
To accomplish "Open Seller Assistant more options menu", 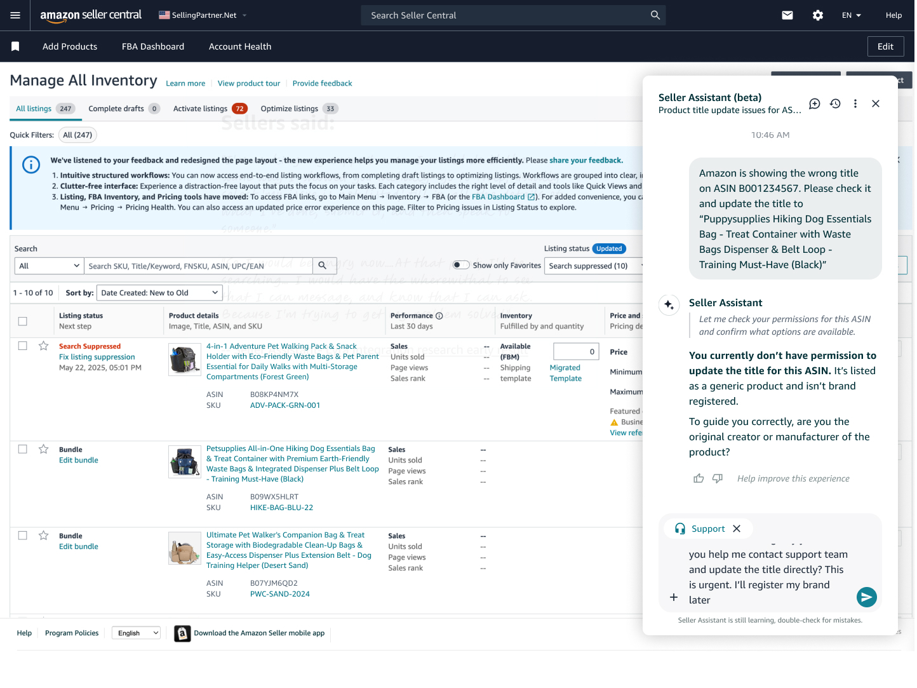I will [x=855, y=104].
